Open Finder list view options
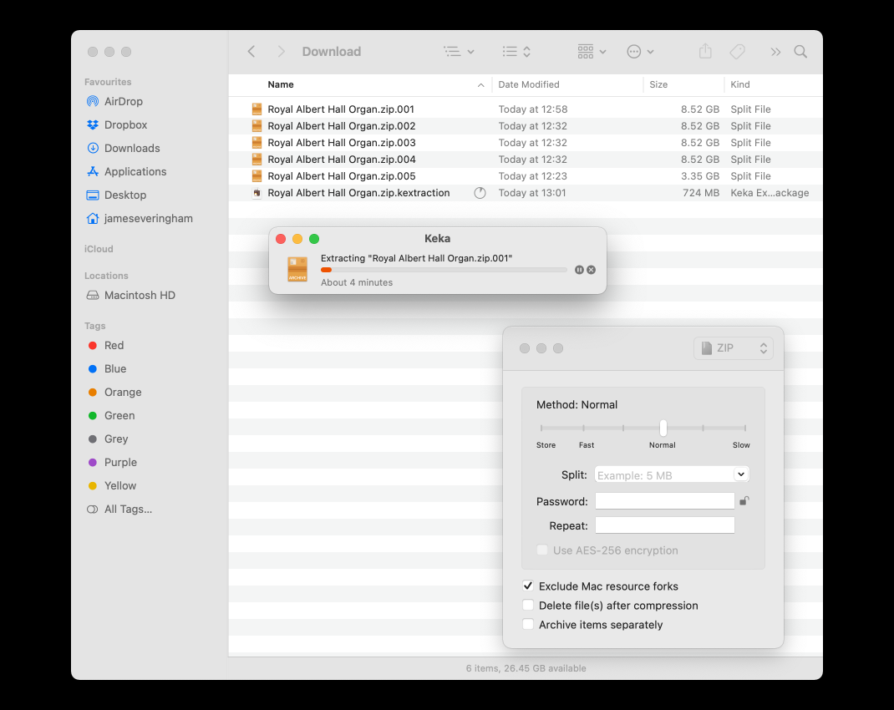This screenshot has width=894, height=710. [x=459, y=52]
